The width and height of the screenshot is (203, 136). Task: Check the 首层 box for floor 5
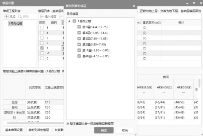[42, 28]
